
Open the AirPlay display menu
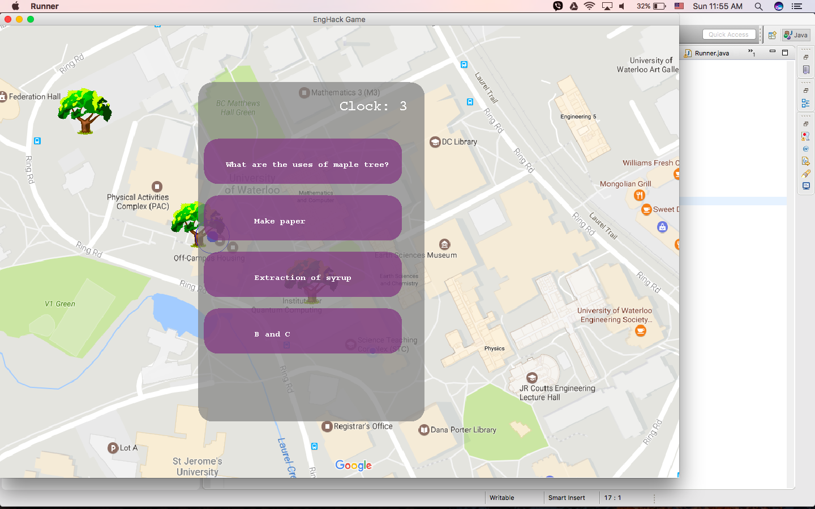607,6
